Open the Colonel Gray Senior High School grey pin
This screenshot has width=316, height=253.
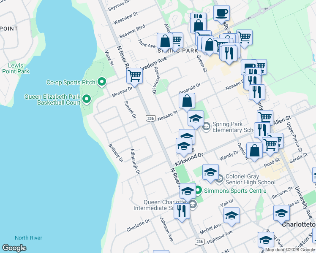tap(219, 179)
